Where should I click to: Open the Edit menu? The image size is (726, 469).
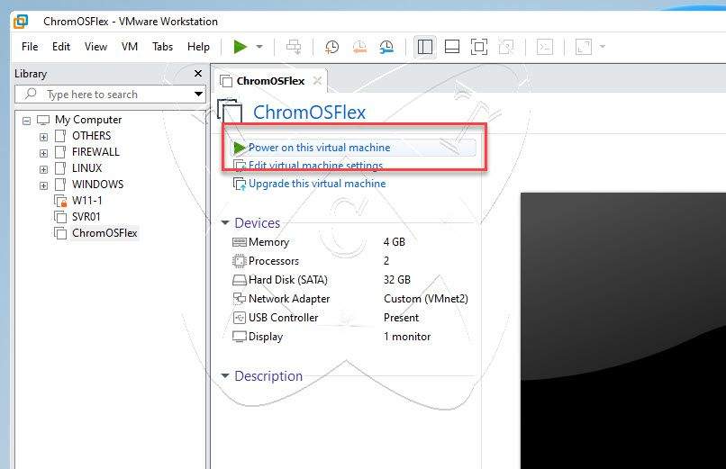(x=61, y=47)
